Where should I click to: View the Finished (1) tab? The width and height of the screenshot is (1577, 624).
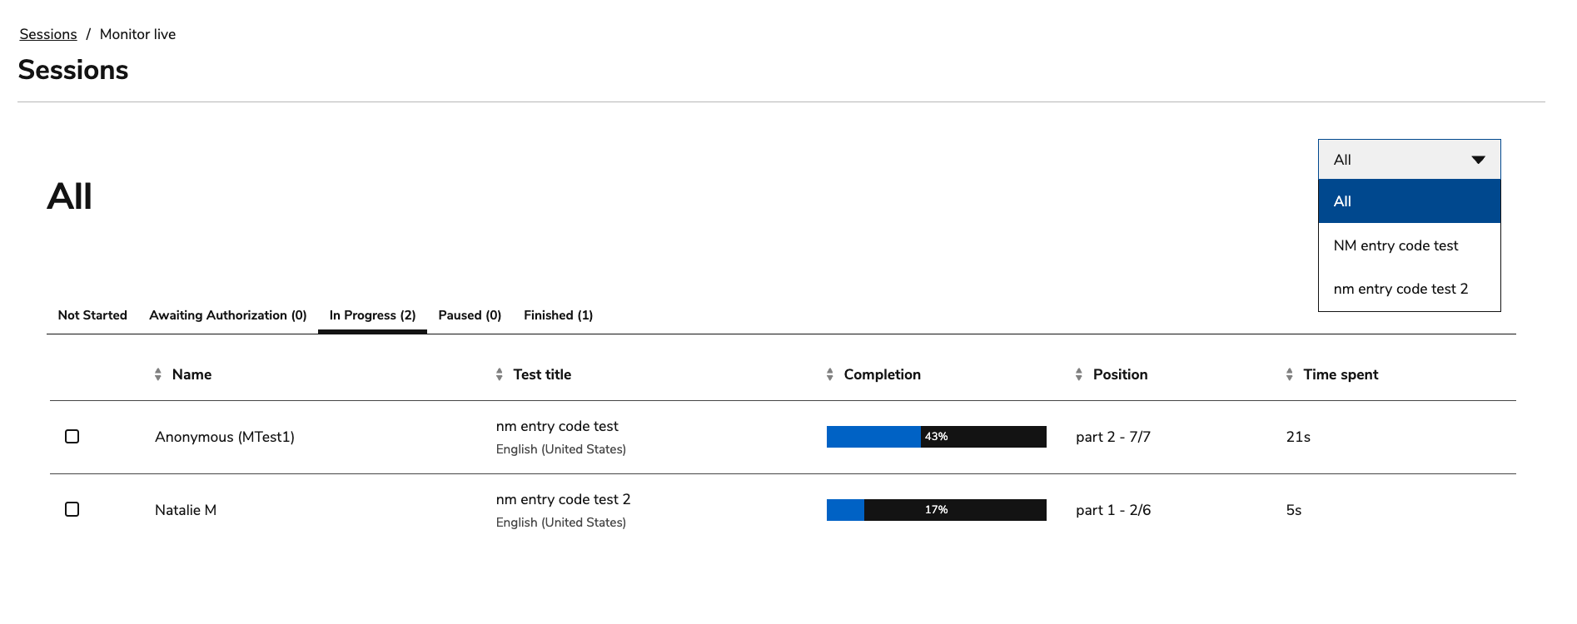558,315
